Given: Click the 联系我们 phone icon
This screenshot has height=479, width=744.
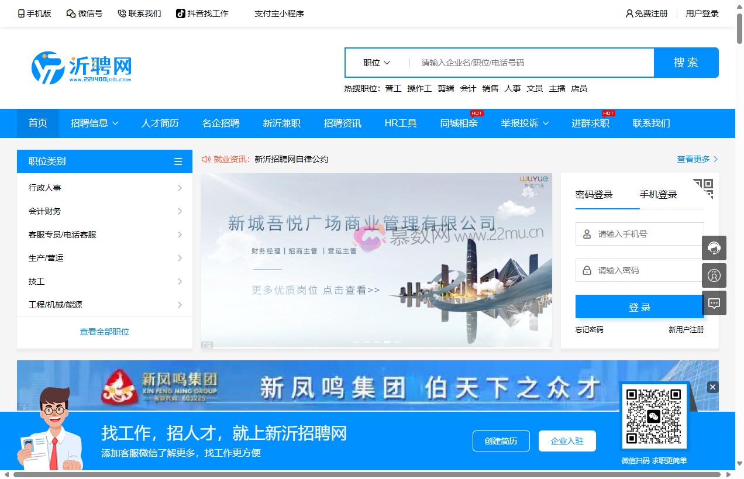Looking at the screenshot, I should (x=120, y=13).
